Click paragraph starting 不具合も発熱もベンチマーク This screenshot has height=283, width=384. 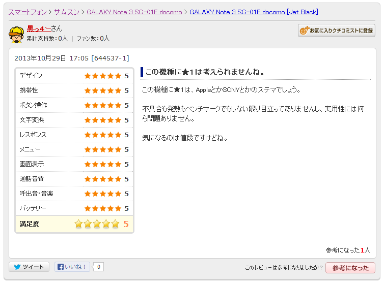253,114
